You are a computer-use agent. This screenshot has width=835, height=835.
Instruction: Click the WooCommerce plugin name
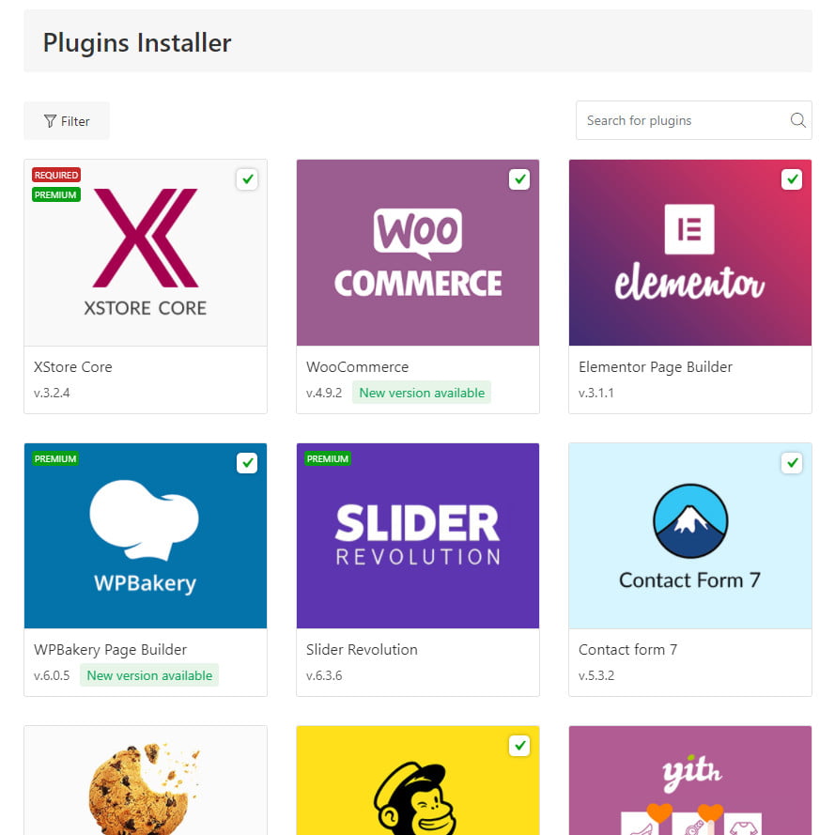[357, 367]
